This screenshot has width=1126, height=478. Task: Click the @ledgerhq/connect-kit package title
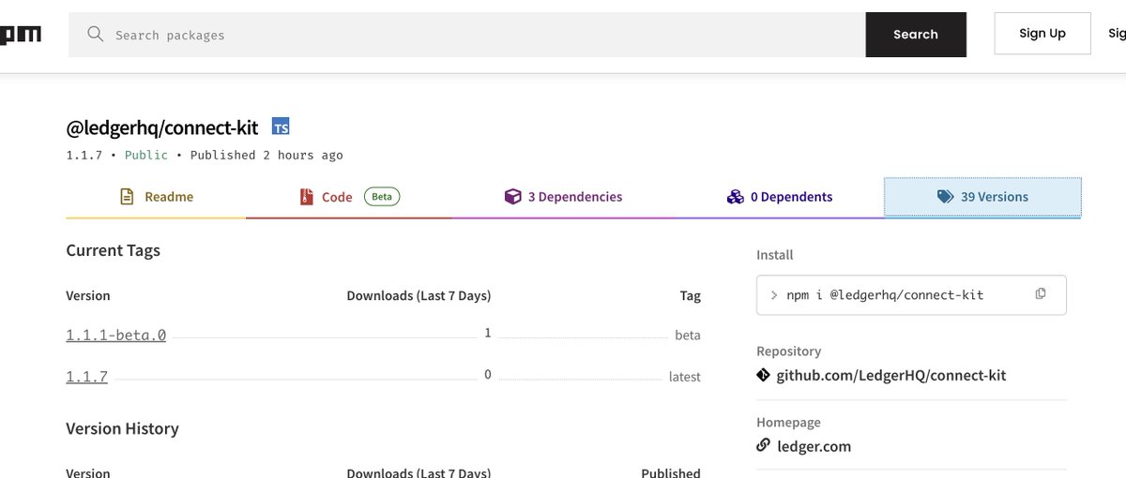[x=162, y=127]
